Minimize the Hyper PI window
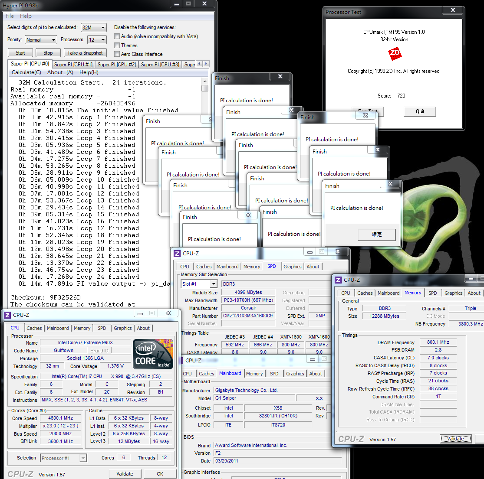This screenshot has height=479, width=484. 177,4
